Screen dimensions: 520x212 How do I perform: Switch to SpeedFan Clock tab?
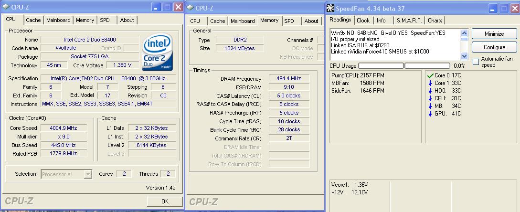pos(363,21)
